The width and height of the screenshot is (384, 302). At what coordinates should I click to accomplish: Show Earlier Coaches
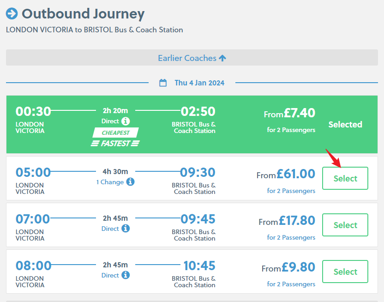click(187, 58)
